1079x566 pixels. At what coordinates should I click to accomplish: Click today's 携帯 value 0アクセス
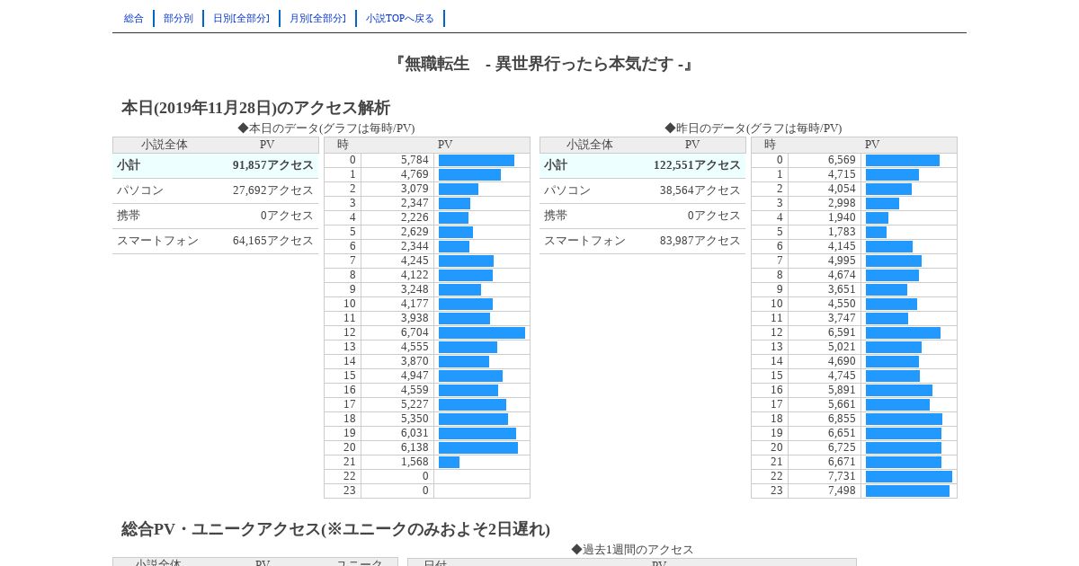[287, 216]
